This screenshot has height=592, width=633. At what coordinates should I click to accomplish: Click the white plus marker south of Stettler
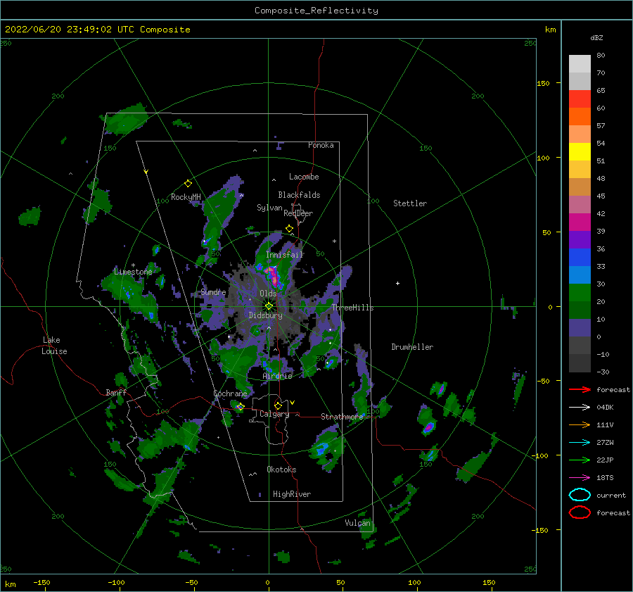click(397, 283)
